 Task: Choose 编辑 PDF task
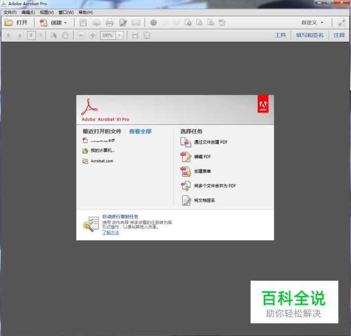(x=196, y=156)
